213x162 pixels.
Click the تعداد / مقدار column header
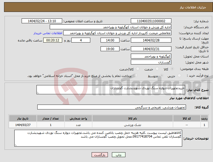pyautogui.click(x=51, y=118)
